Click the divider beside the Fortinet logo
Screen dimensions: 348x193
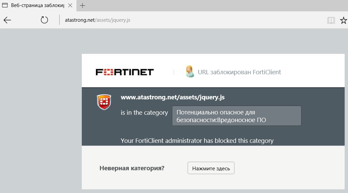click(x=174, y=72)
